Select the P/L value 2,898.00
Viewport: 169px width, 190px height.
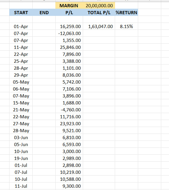[x=69, y=165]
